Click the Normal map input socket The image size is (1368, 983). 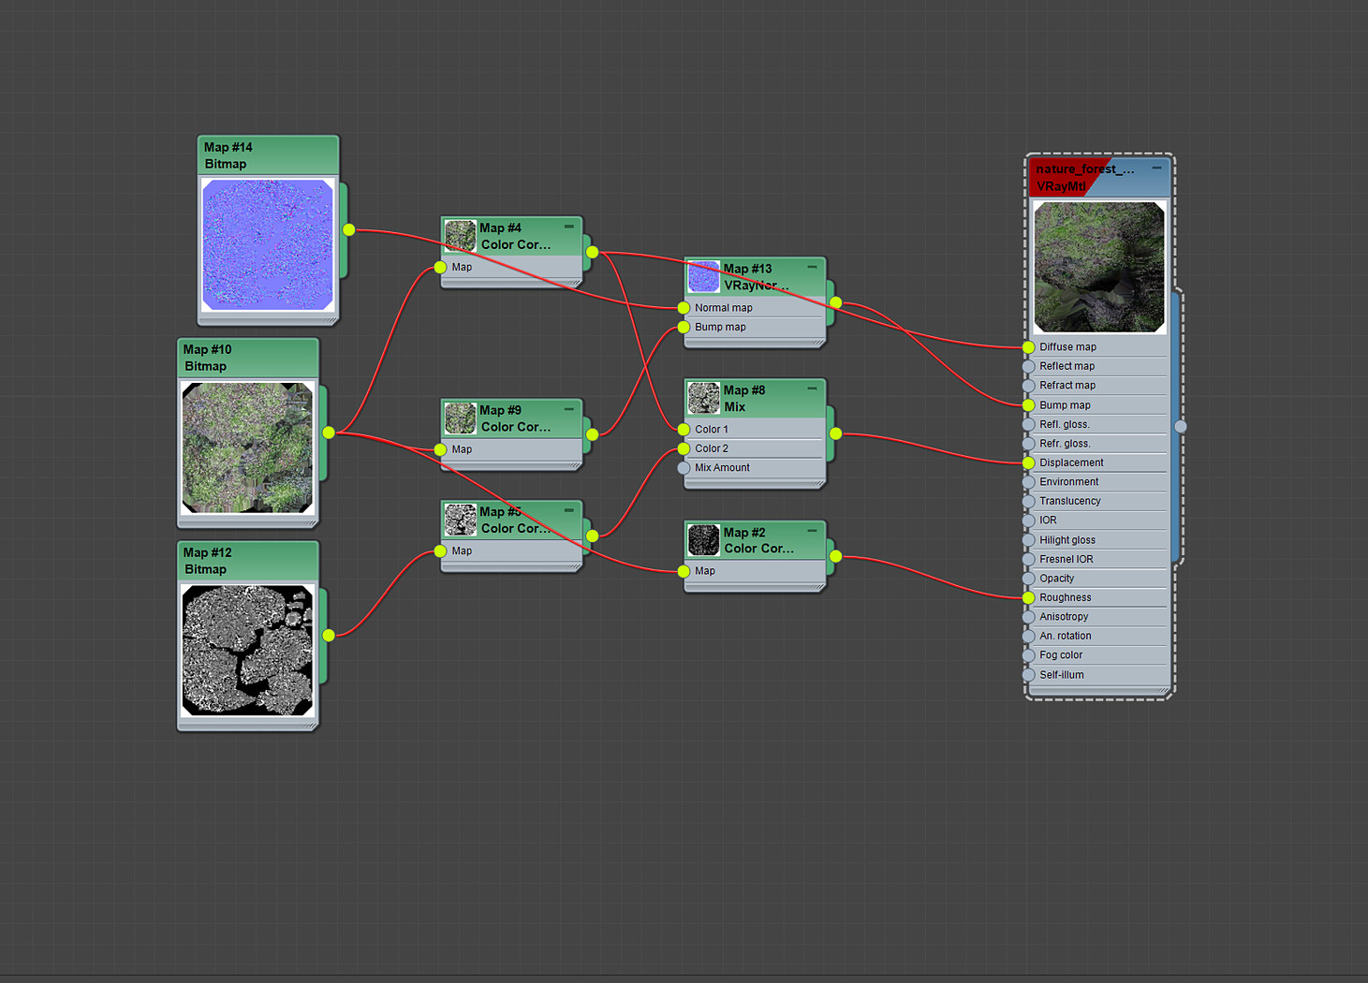tap(684, 308)
